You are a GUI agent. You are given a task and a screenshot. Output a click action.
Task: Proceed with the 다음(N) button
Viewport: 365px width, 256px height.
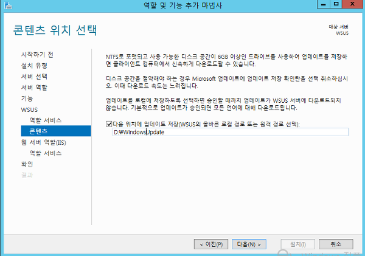[x=249, y=244]
